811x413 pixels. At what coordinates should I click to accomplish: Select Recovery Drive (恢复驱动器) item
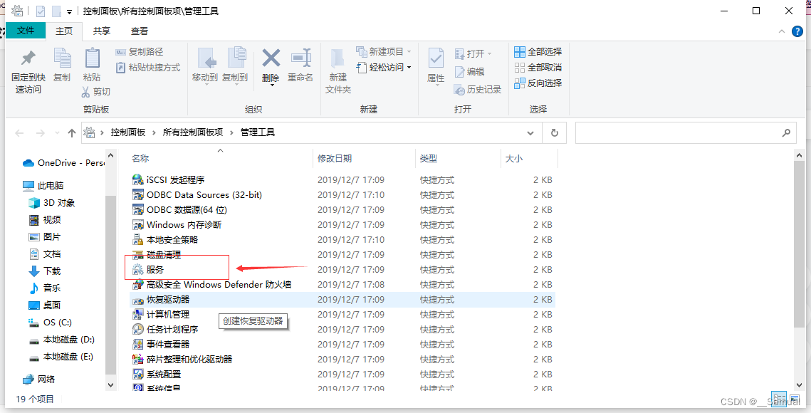coord(342,300)
